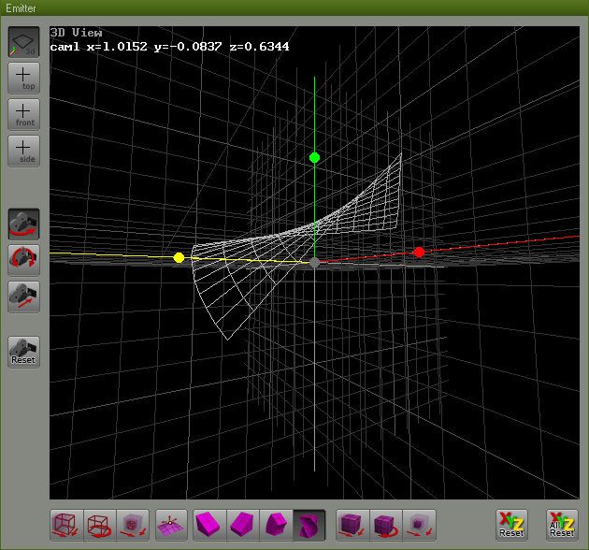Grab the yellow Z axis handle
The width and height of the screenshot is (589, 550).
(x=179, y=257)
